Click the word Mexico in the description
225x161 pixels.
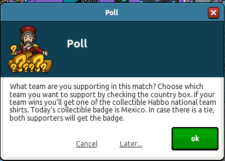pyautogui.click(x=133, y=110)
